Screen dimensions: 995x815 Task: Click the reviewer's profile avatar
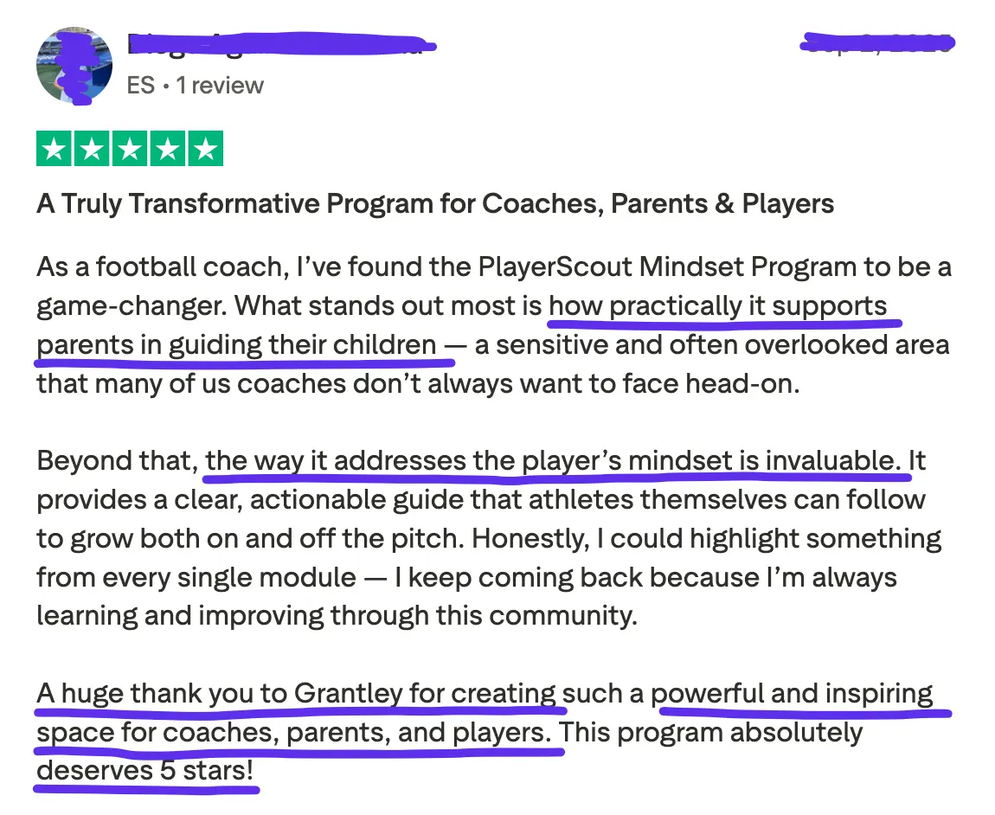pos(74,67)
